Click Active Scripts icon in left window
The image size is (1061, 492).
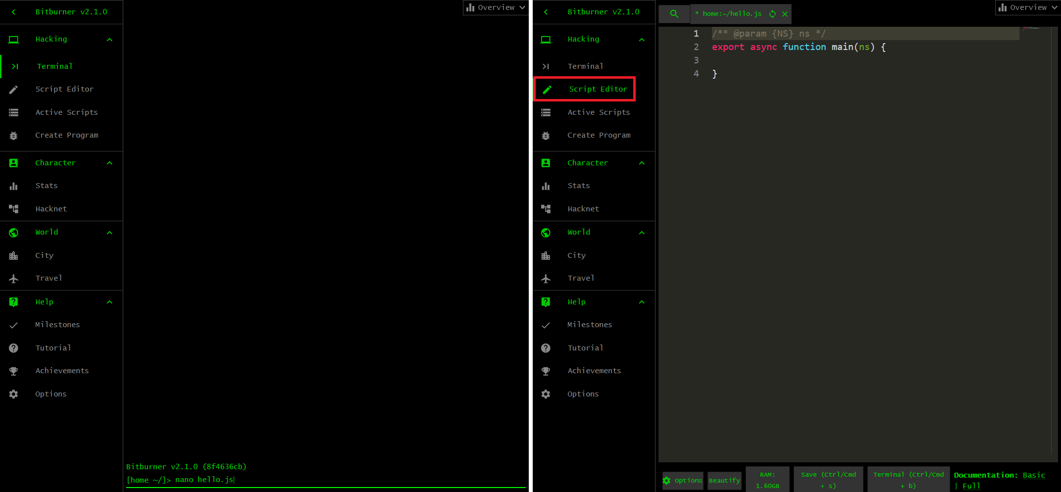pos(13,112)
